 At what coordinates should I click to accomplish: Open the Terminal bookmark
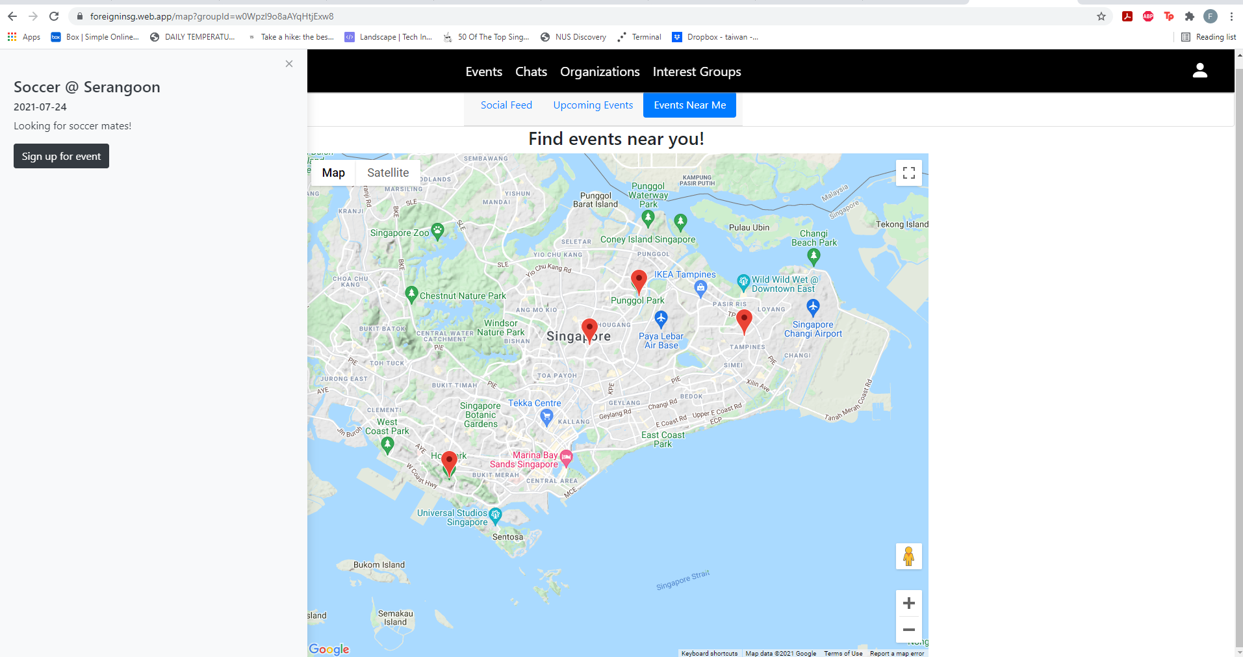click(639, 37)
